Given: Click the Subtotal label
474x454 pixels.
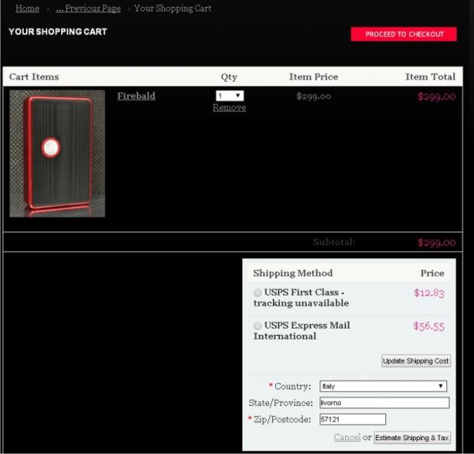Looking at the screenshot, I should pos(334,242).
